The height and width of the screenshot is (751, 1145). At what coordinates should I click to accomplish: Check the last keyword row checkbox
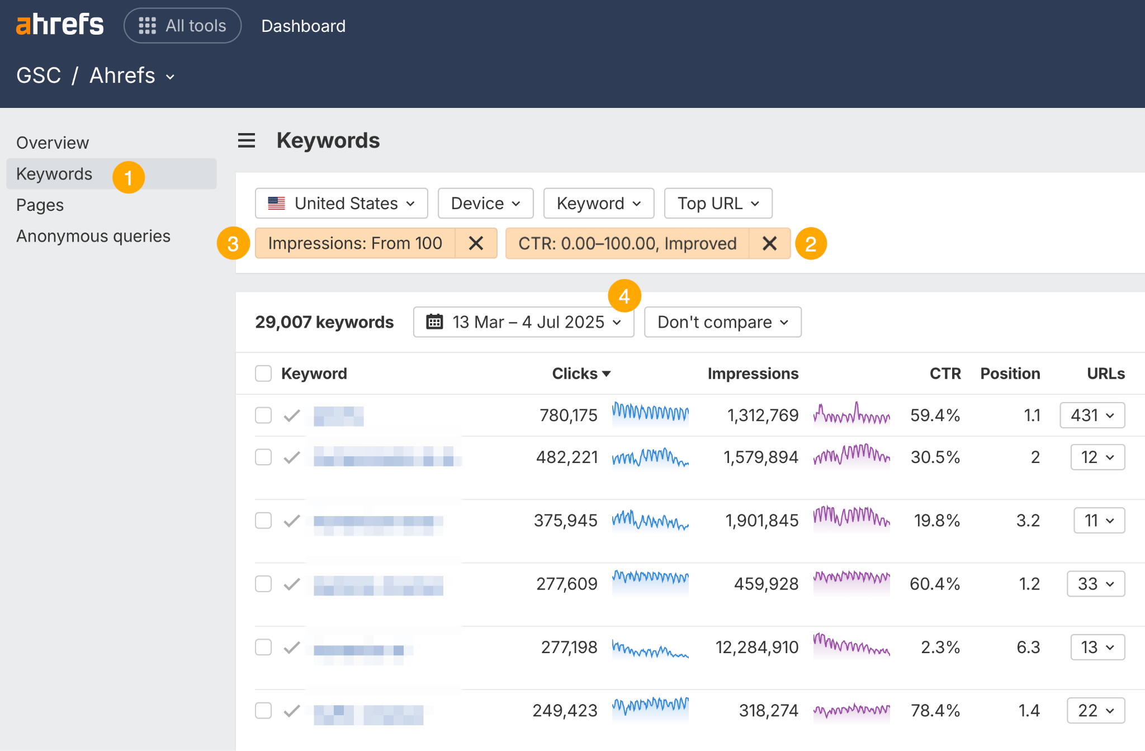[x=263, y=711]
